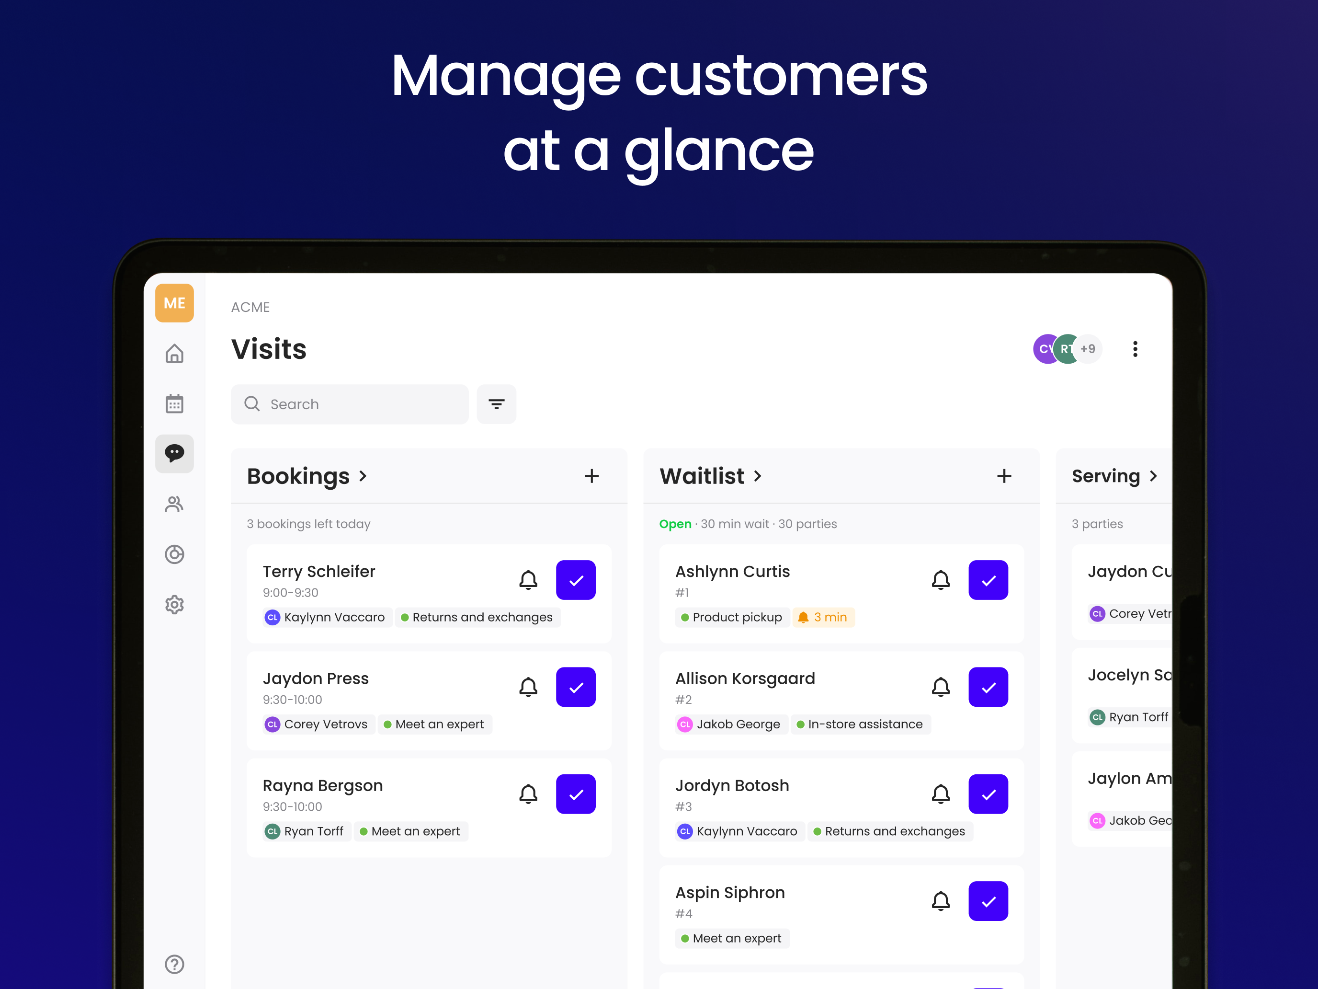The width and height of the screenshot is (1318, 989).
Task: Open the three-dot more options menu
Action: pyautogui.click(x=1135, y=349)
